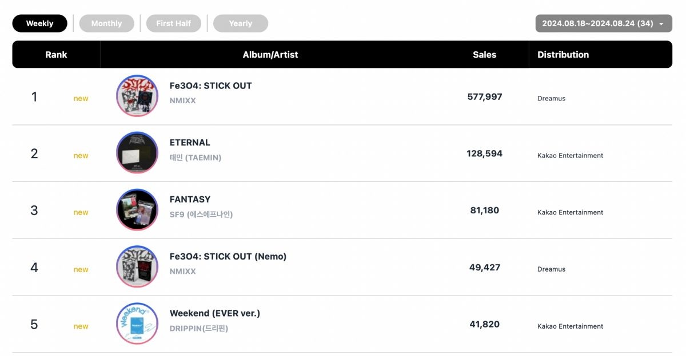Click the FANTASY album title
The height and width of the screenshot is (356, 686).
[x=190, y=199]
